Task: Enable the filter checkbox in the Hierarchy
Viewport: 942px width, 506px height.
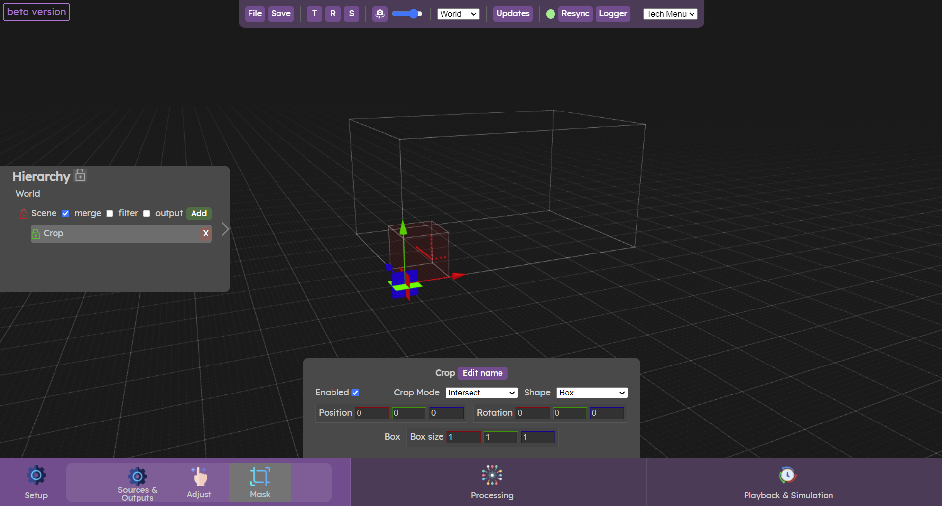Action: pos(110,213)
